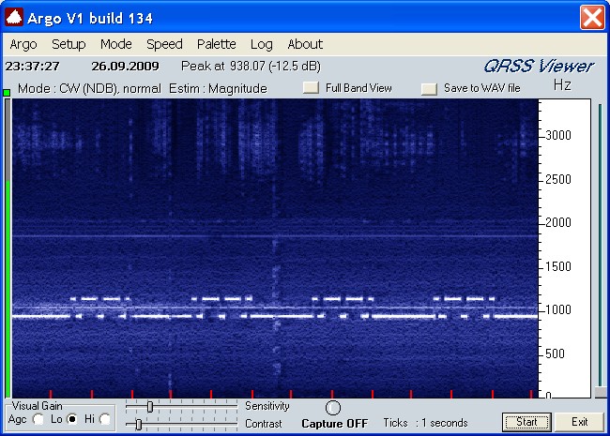Click the 2000 Hz scale label
610x436 pixels.
click(557, 222)
